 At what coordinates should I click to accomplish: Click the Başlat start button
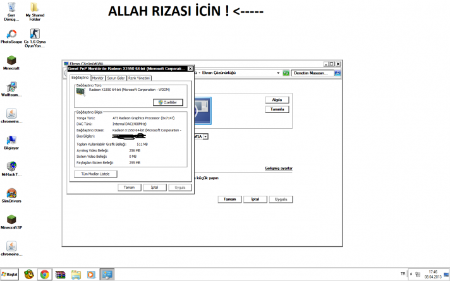(9, 275)
